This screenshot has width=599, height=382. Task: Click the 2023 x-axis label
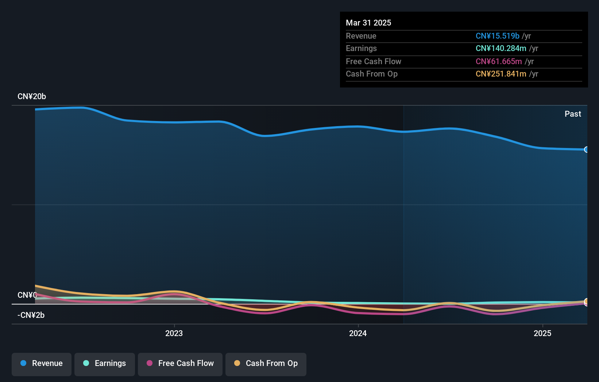(174, 333)
